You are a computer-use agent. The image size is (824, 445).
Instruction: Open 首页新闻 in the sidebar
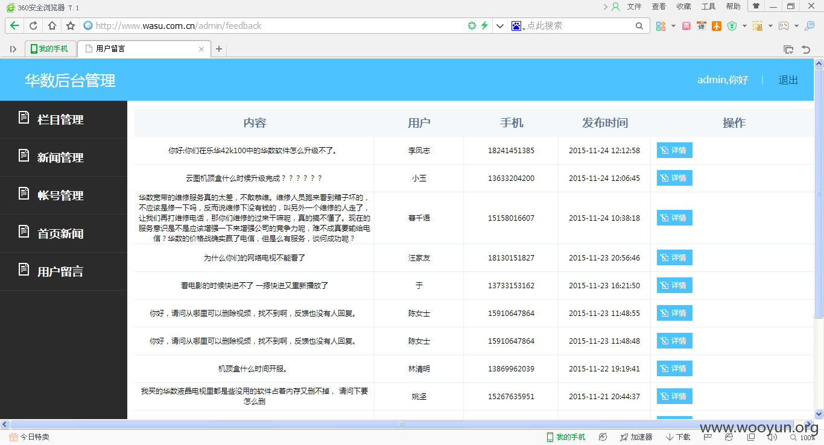(63, 233)
